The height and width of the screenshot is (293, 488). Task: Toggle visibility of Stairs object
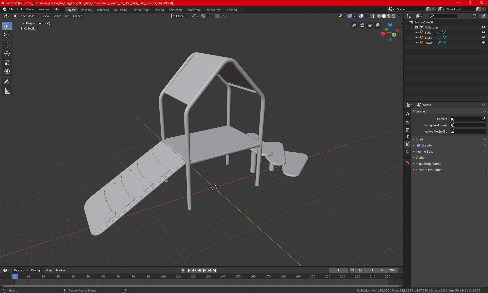point(483,37)
